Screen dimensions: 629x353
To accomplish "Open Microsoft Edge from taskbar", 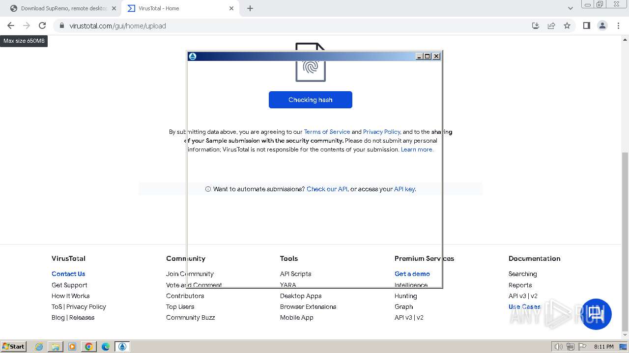I will tap(106, 347).
